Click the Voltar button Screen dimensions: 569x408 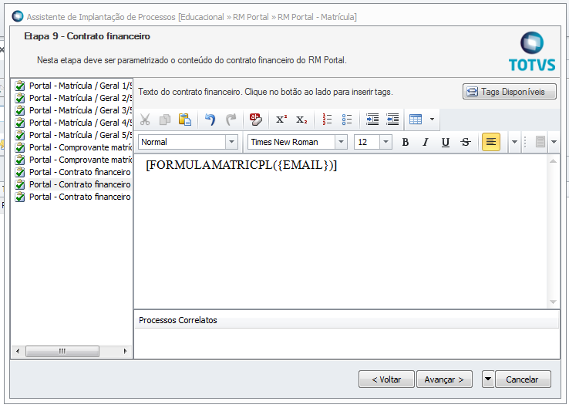386,379
